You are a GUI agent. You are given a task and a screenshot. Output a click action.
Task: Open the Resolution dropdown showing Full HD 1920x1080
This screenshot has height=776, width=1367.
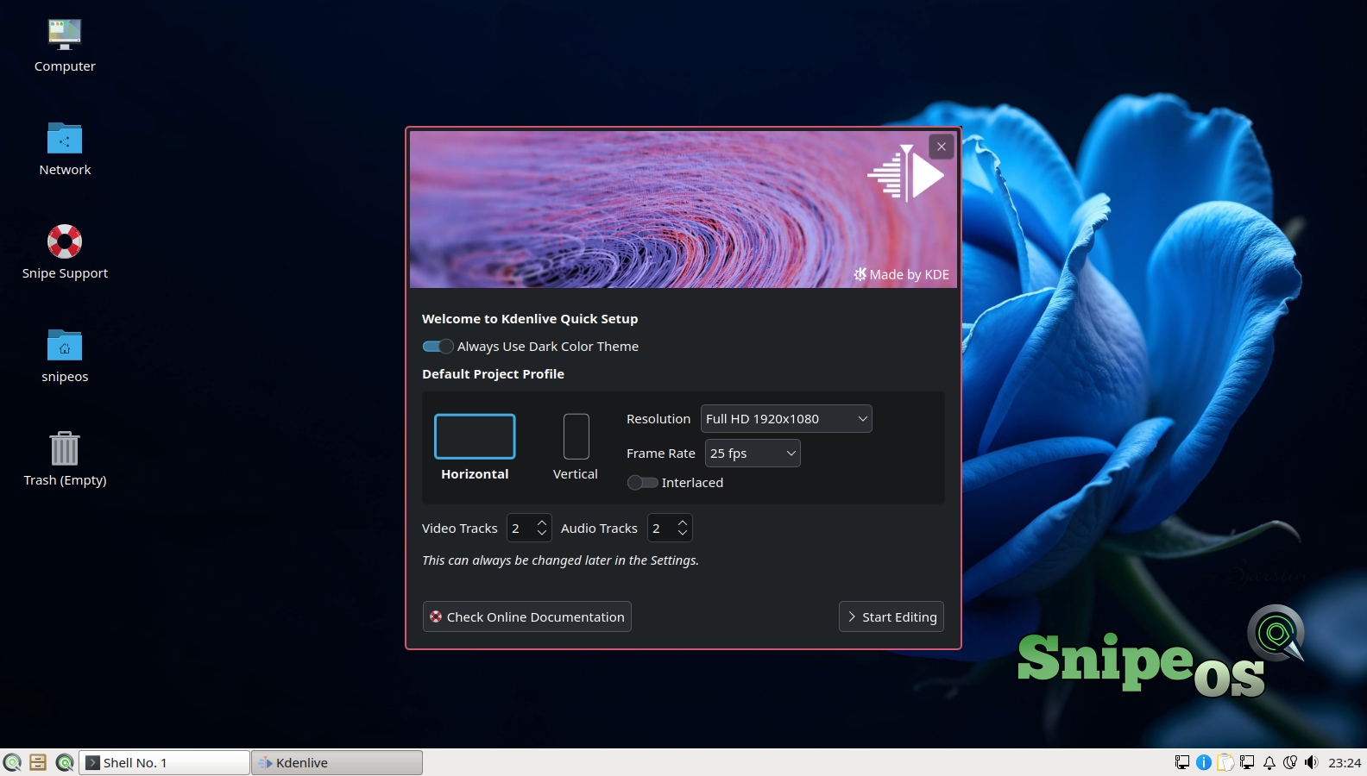coord(786,419)
